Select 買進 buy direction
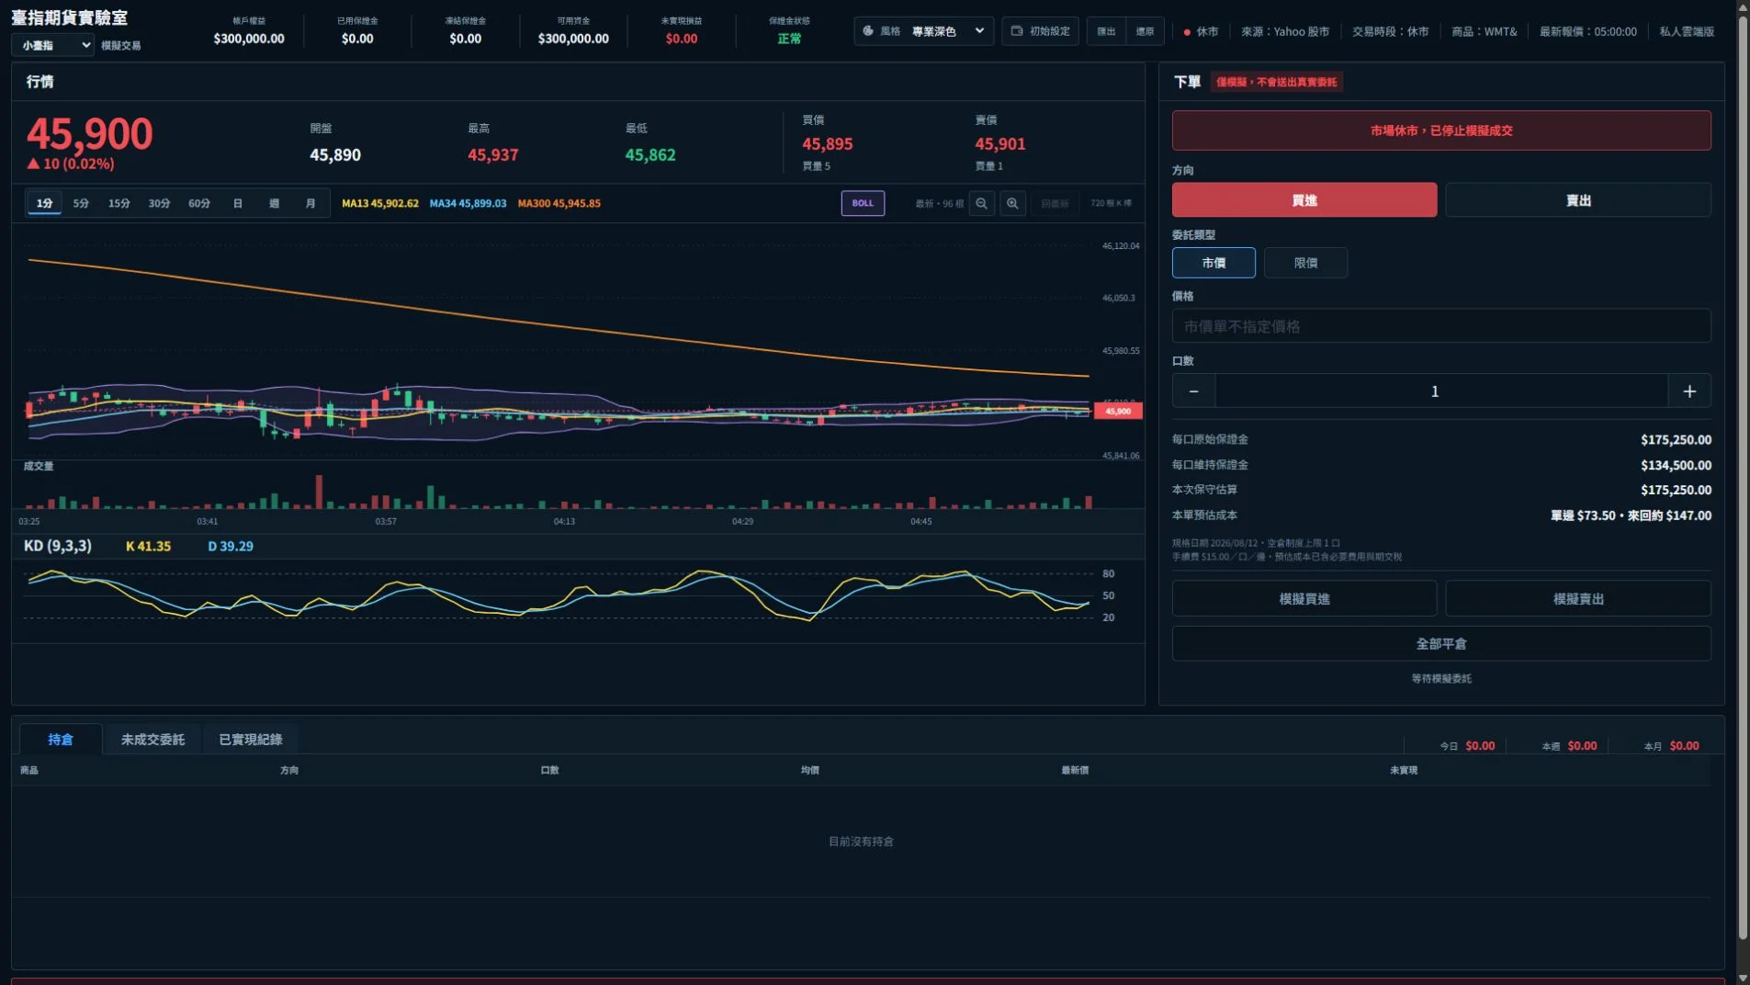1750x985 pixels. (1304, 200)
